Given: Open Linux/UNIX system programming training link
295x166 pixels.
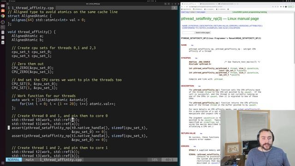Looking at the screenshot, I should (x=250, y=12).
